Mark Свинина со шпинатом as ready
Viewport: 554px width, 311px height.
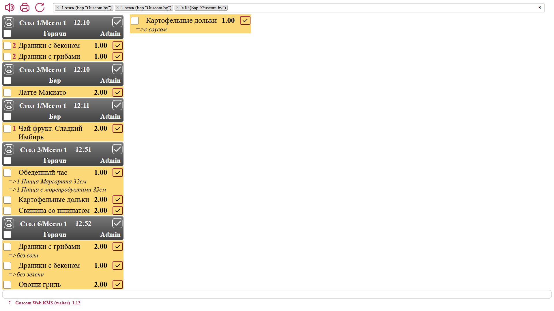pyautogui.click(x=117, y=211)
